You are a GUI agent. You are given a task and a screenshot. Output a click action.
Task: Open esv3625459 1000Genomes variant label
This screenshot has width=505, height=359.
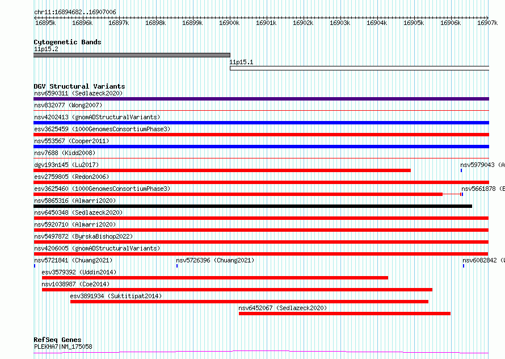coord(102,129)
